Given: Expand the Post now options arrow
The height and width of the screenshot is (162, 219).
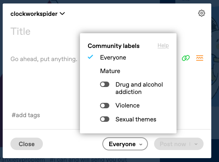Looking at the screenshot, I should [196, 144].
